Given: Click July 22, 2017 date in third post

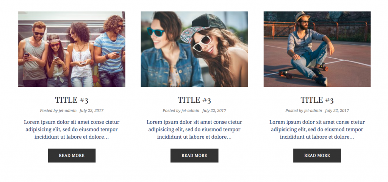Looking at the screenshot, I should (x=337, y=111).
